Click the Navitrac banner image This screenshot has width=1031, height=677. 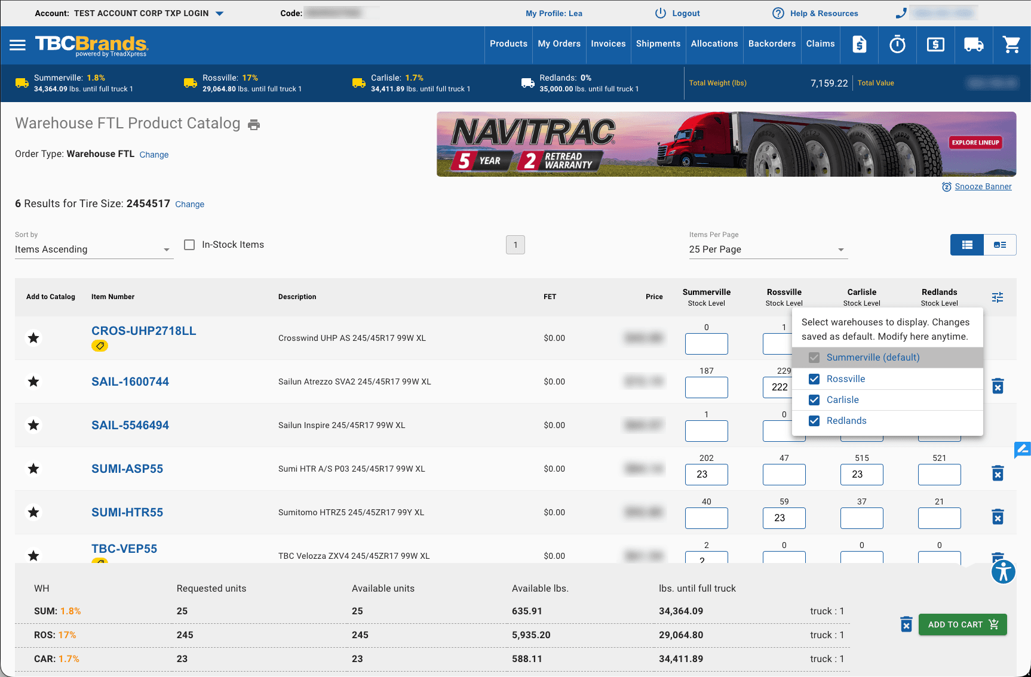(726, 144)
